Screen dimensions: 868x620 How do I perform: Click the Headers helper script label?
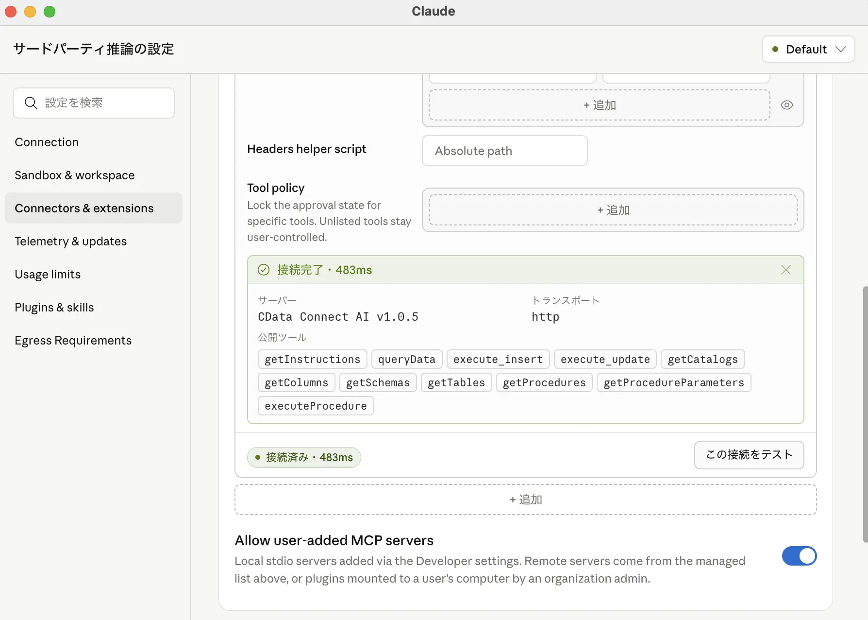point(306,149)
